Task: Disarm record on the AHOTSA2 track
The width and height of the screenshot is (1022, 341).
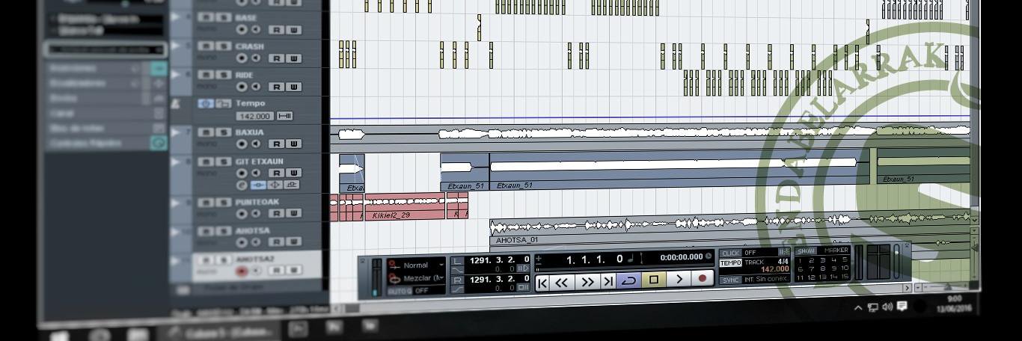Action: tap(242, 271)
